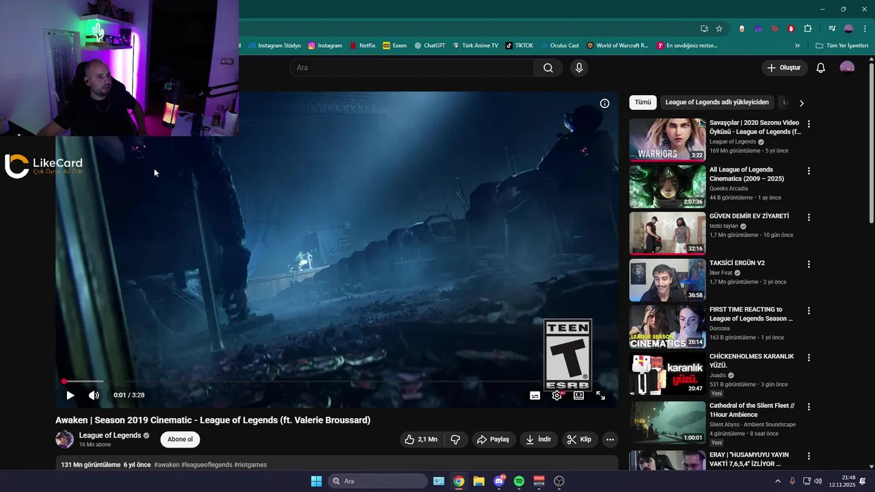This screenshot has width=875, height=492.
Task: Click the install app icon in address bar
Action: pyautogui.click(x=704, y=29)
